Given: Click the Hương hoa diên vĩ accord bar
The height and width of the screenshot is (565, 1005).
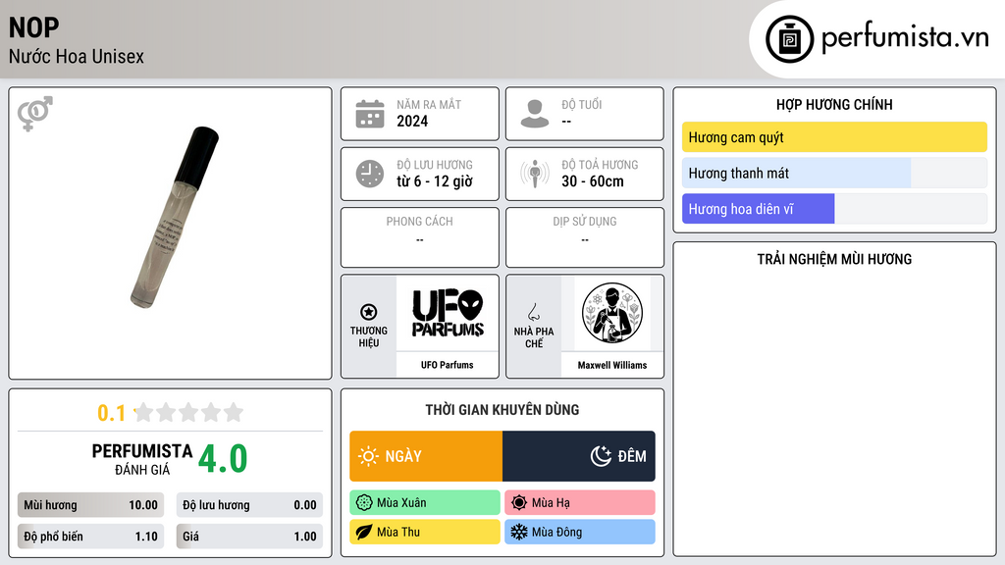Looking at the screenshot, I should pos(834,209).
